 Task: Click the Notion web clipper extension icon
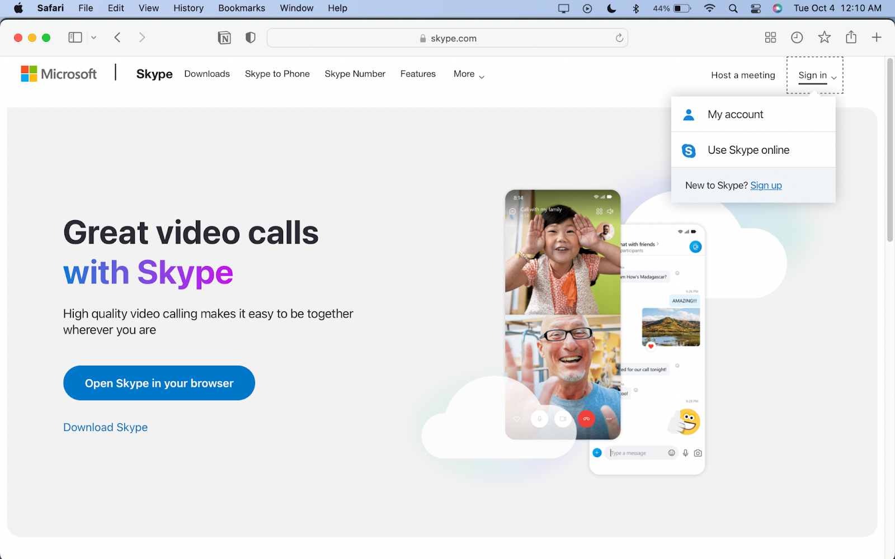coord(224,37)
